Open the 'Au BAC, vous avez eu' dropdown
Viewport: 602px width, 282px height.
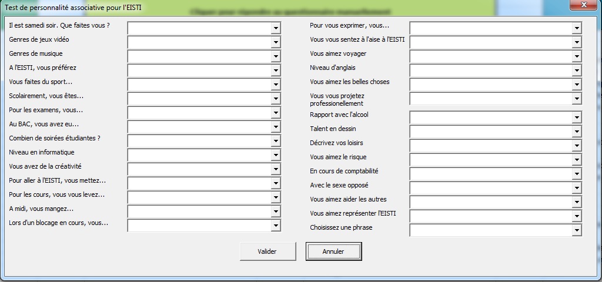[x=275, y=127]
